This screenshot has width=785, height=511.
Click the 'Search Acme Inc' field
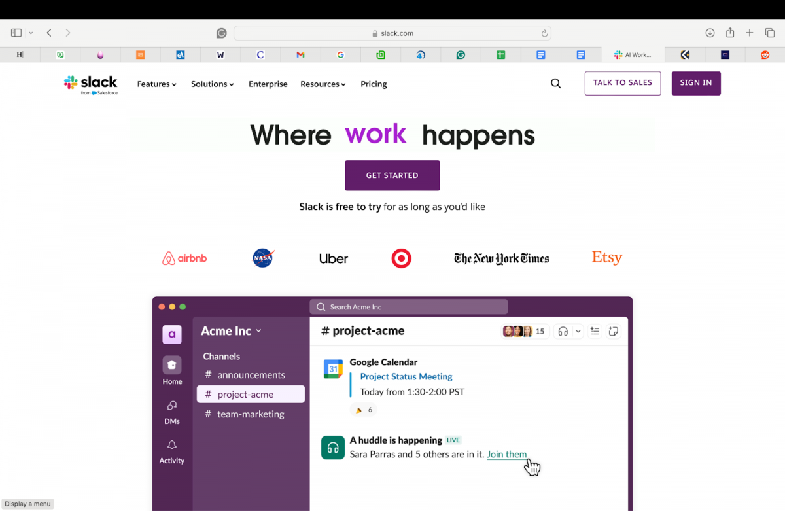point(409,307)
